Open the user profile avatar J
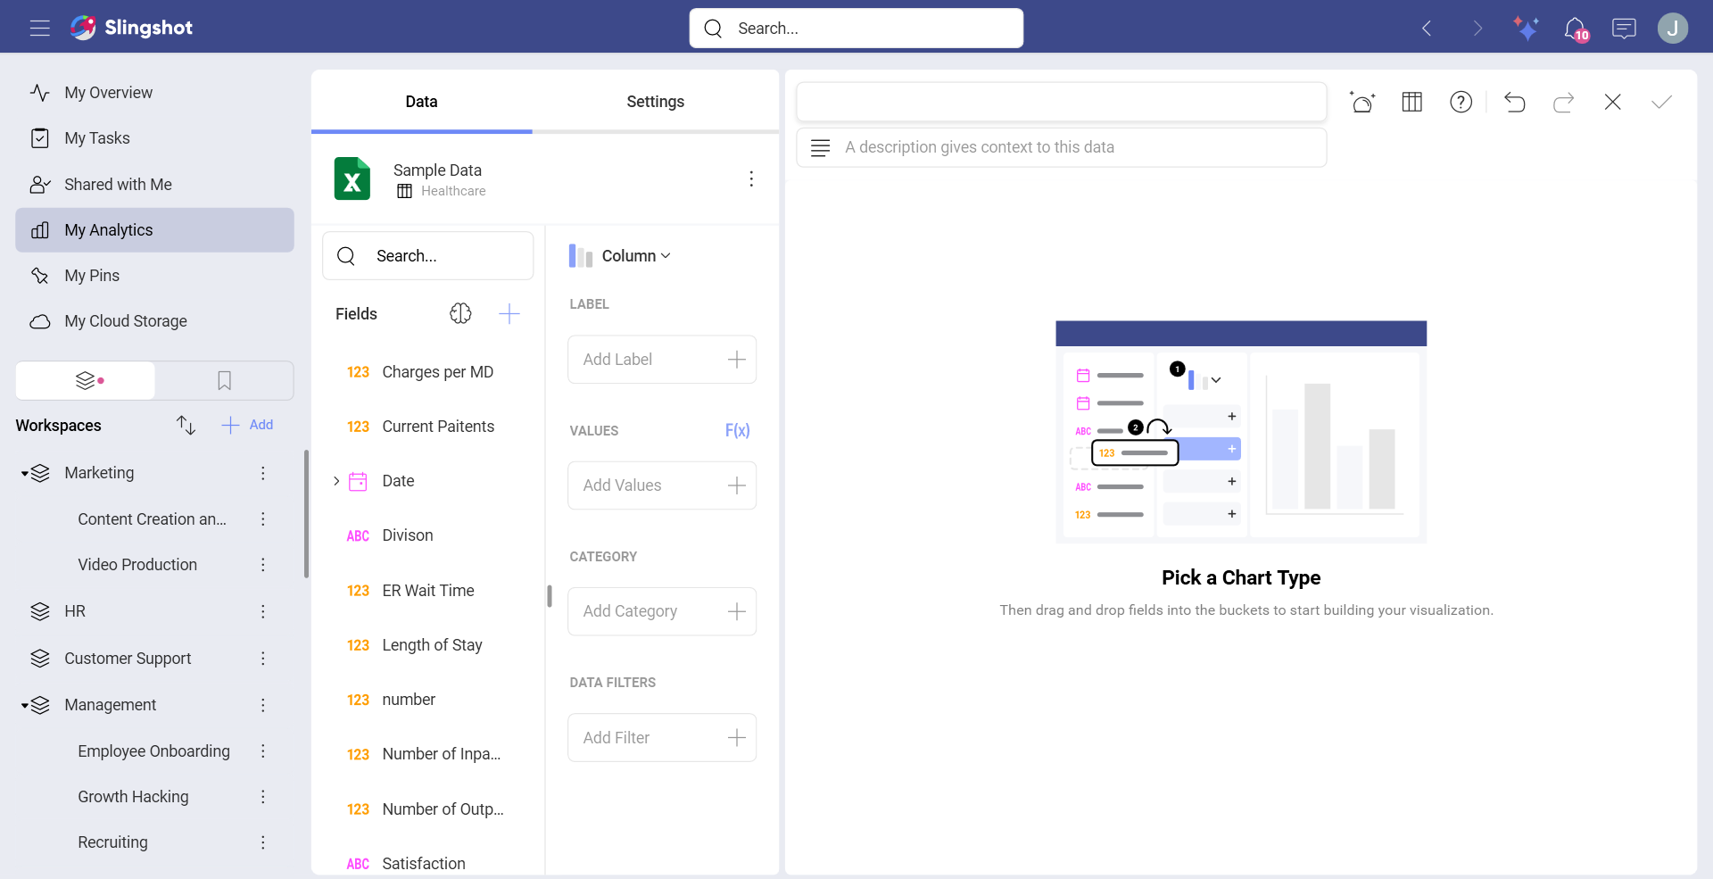This screenshot has height=879, width=1713. pyautogui.click(x=1673, y=29)
